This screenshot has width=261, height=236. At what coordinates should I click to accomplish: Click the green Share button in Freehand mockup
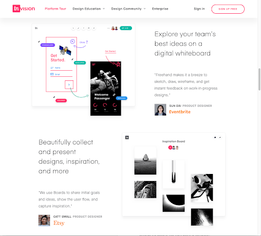coord(126,28)
